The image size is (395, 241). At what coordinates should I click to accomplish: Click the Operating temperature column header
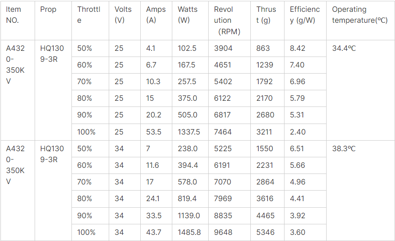(x=360, y=15)
